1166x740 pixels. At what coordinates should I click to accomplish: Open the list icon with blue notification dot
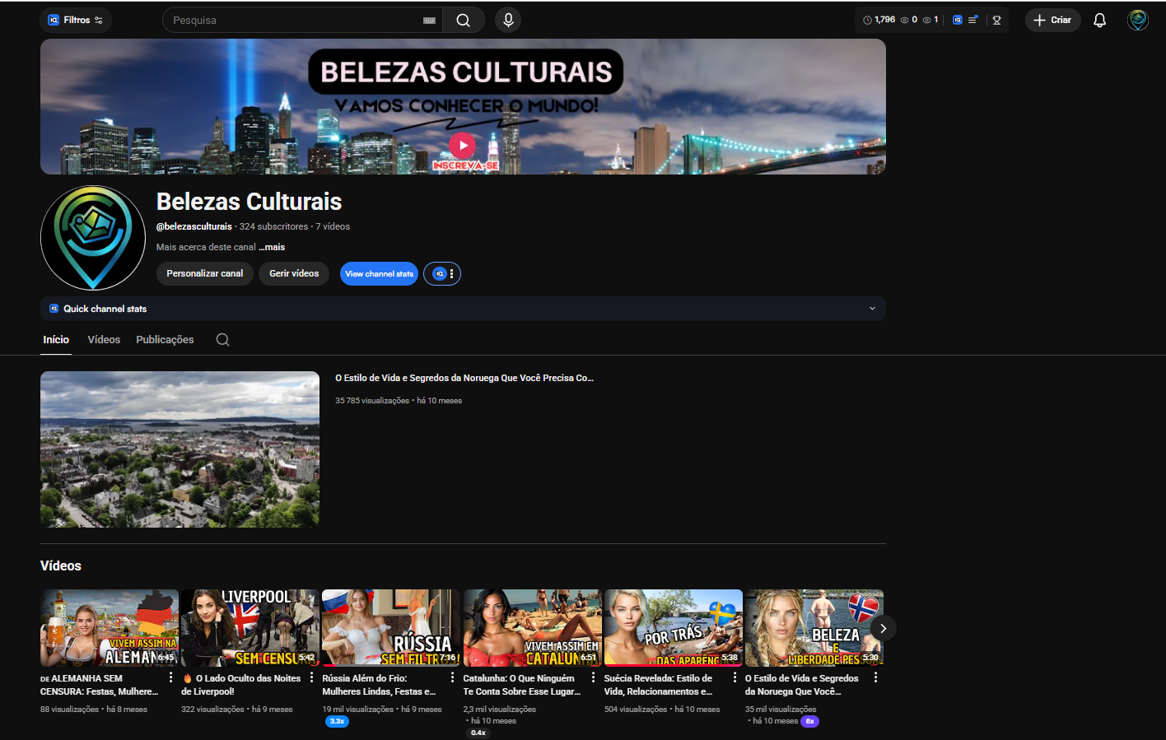(x=972, y=20)
